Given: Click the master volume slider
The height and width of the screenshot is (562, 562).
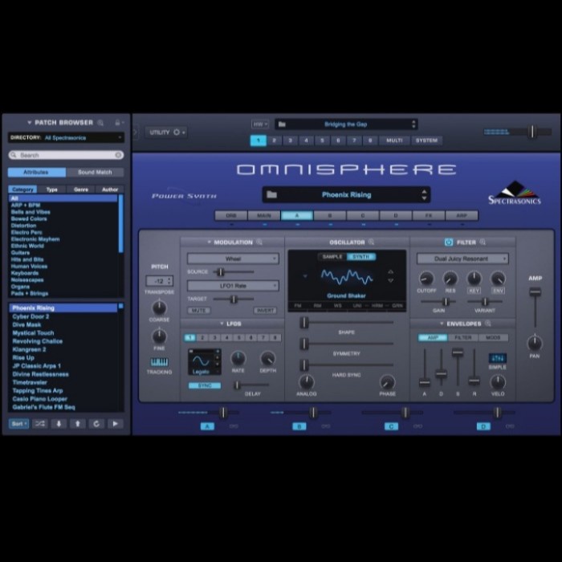Looking at the screenshot, I should pyautogui.click(x=518, y=132).
